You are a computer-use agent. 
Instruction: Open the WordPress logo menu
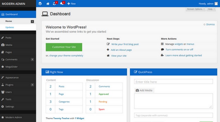pyautogui.click(x=40, y=4)
